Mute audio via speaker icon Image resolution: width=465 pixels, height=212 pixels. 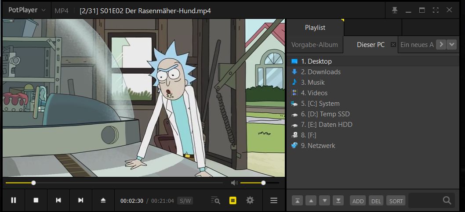click(234, 183)
